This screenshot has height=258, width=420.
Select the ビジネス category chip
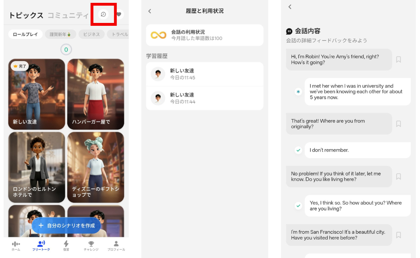[91, 34]
